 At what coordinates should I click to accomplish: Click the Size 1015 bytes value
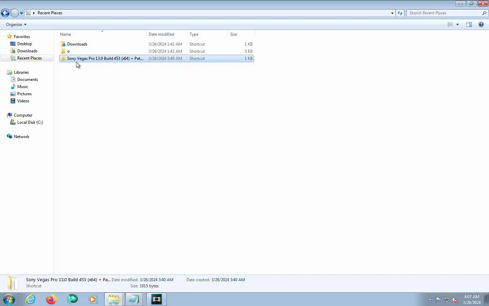149,286
